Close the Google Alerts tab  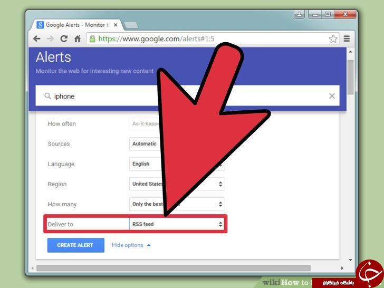(x=116, y=25)
